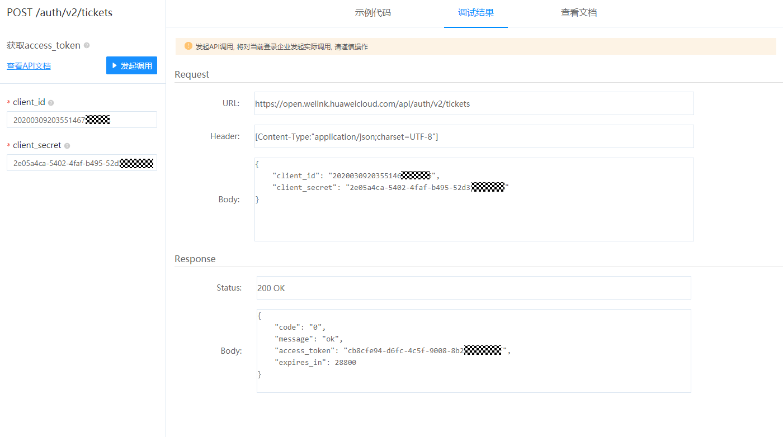Click the Header field with Content-Type value
The height and width of the screenshot is (437, 783).
(x=474, y=136)
